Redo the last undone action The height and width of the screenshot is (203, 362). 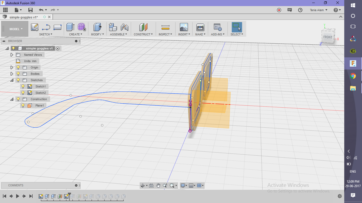[x=53, y=10]
